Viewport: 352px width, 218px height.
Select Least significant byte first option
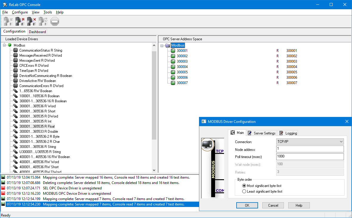tap(244, 191)
